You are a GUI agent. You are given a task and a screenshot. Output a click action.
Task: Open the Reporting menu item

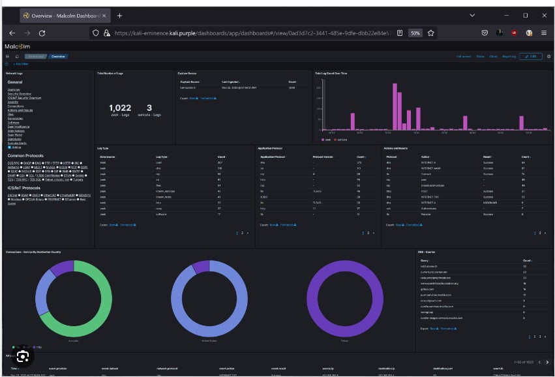(509, 57)
